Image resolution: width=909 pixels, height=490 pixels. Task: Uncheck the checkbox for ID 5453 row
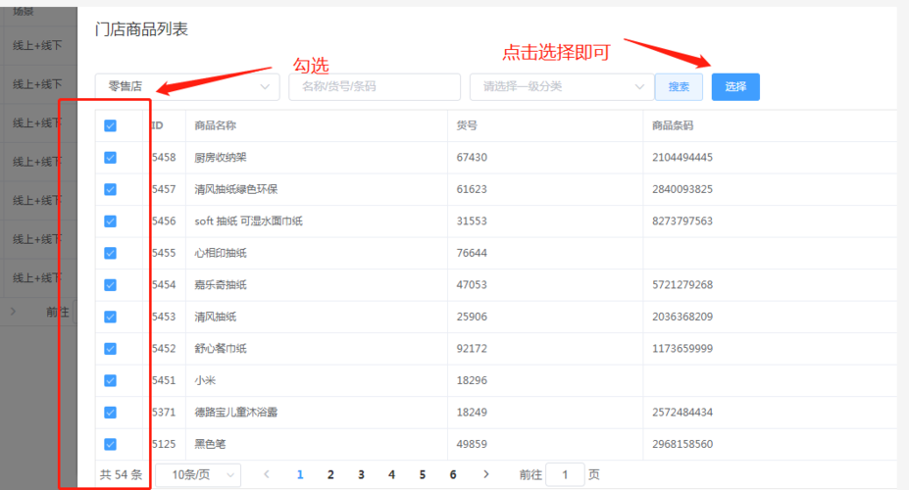pos(110,317)
